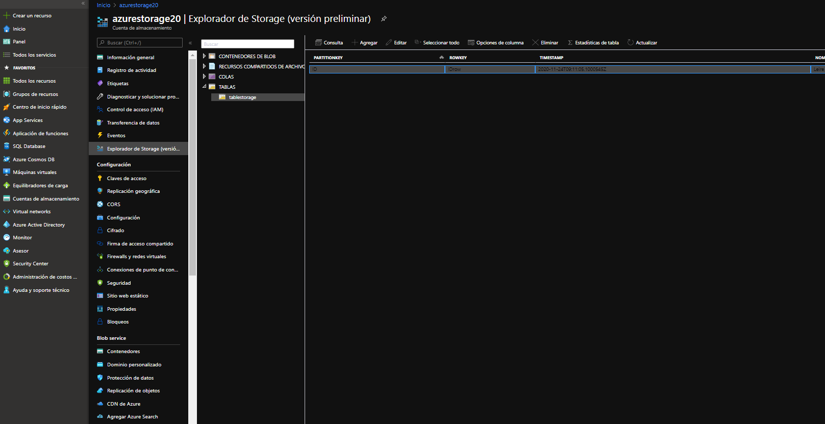Viewport: 825px width, 424px height.
Task: Click the Eliminar button
Action: (x=545, y=43)
